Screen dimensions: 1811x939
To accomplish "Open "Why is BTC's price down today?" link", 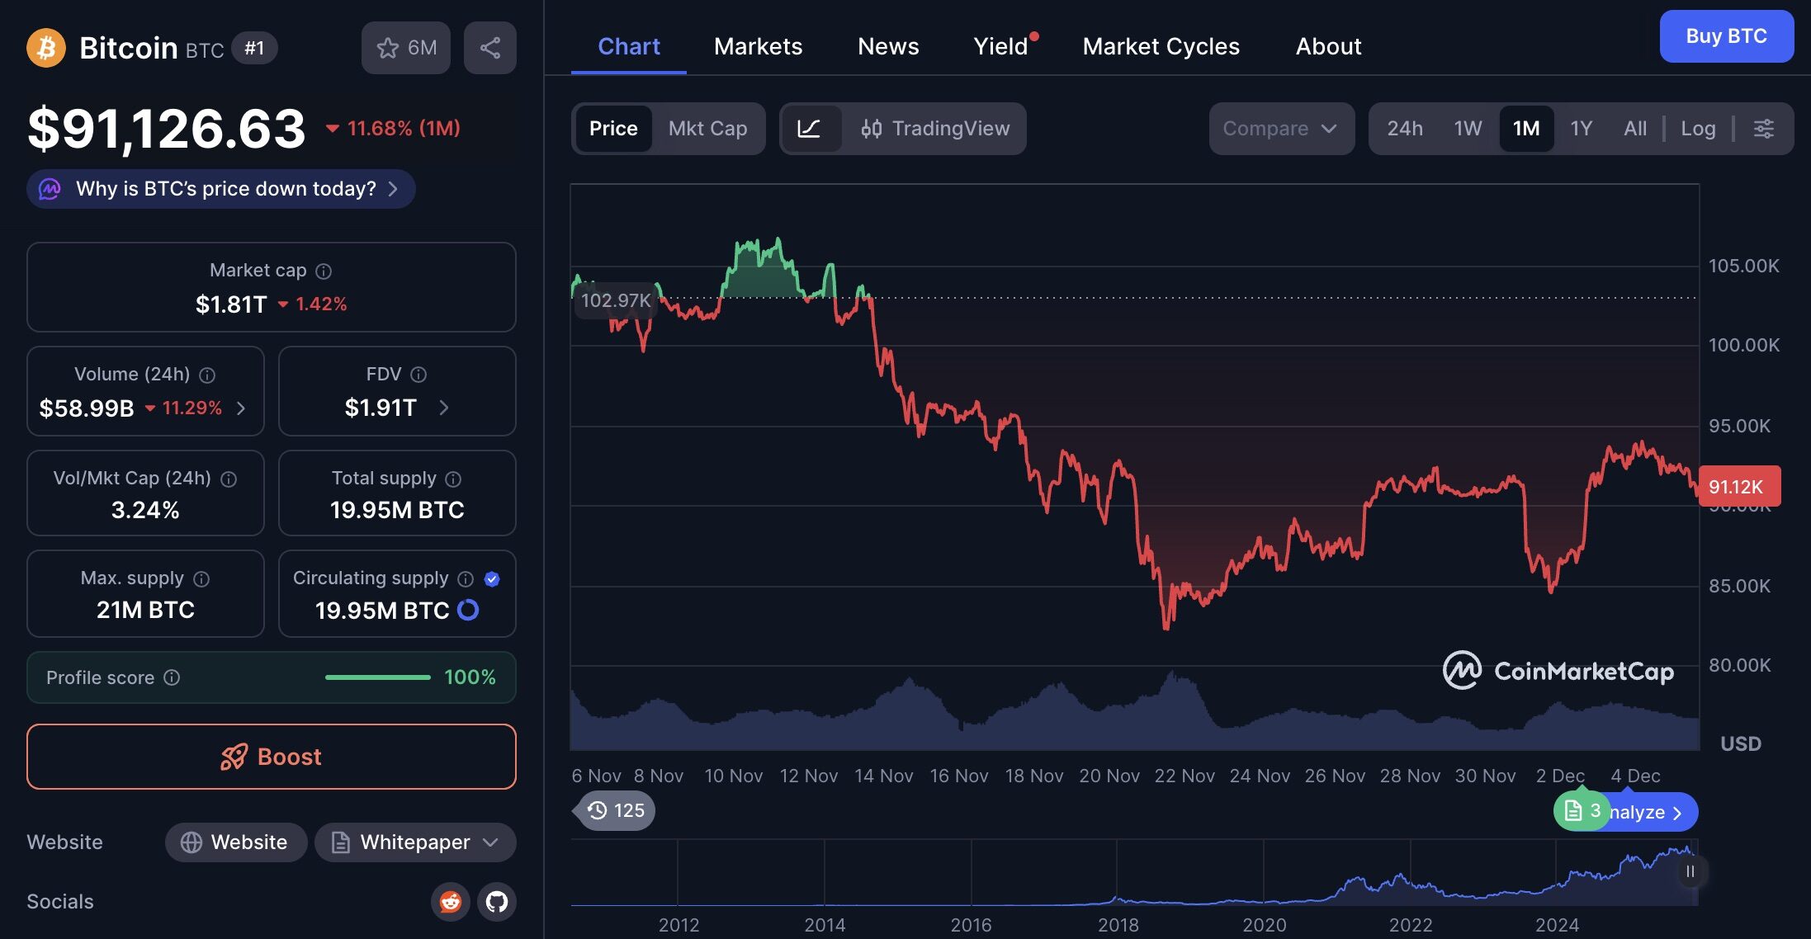I will (x=220, y=189).
